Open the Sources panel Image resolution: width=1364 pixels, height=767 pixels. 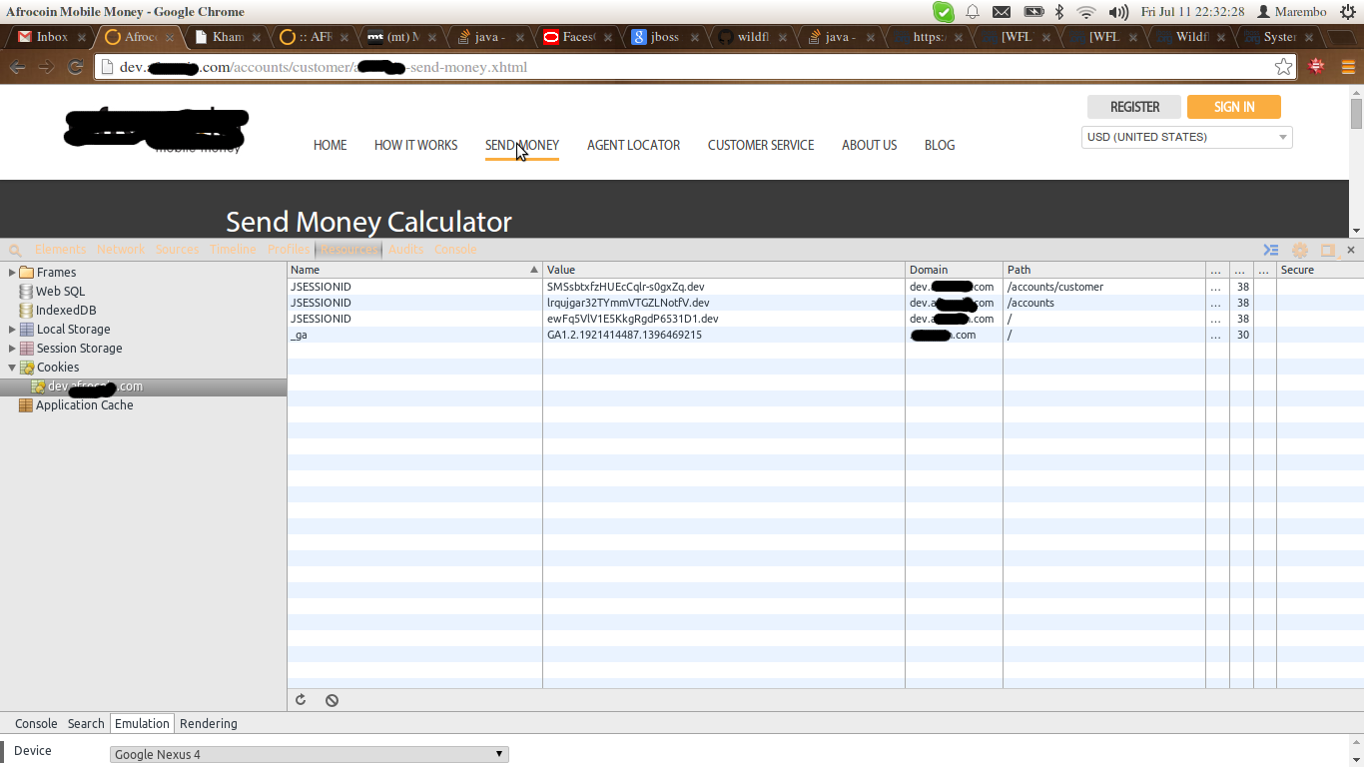pyautogui.click(x=177, y=250)
